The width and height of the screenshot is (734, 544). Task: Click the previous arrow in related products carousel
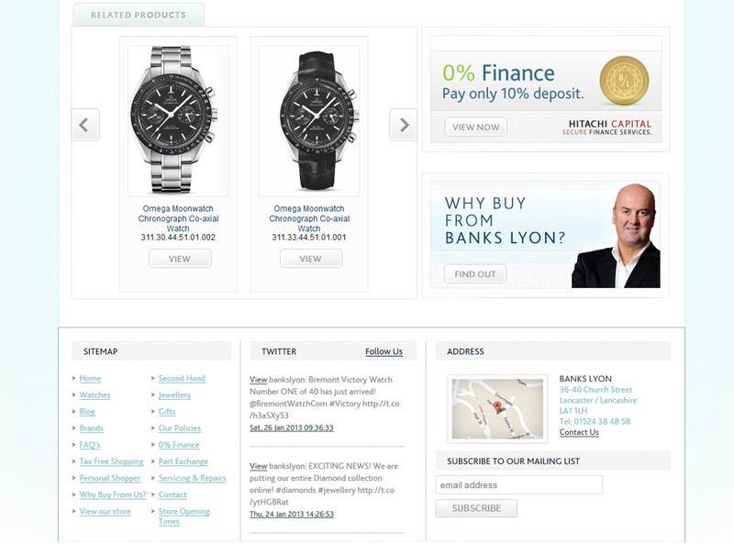(85, 125)
